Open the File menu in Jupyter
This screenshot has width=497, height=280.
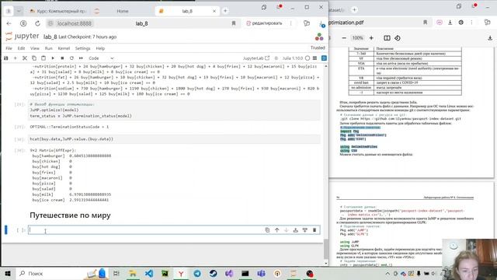coord(9,48)
